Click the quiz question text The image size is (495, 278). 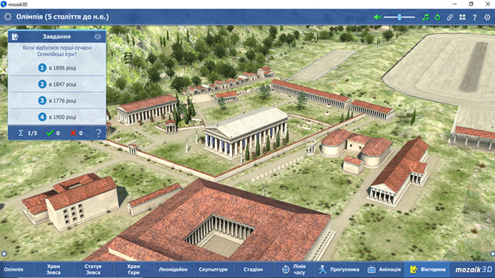pos(57,51)
